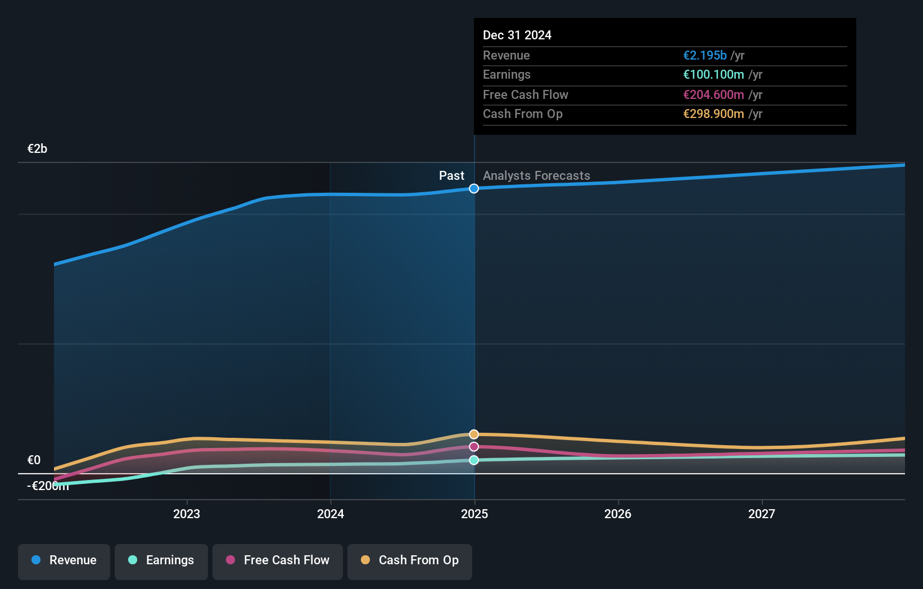Click the €2b y-axis label
923x589 pixels.
(37, 148)
